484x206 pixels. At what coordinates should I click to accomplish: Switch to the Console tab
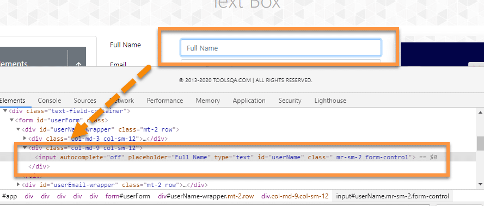pos(50,101)
